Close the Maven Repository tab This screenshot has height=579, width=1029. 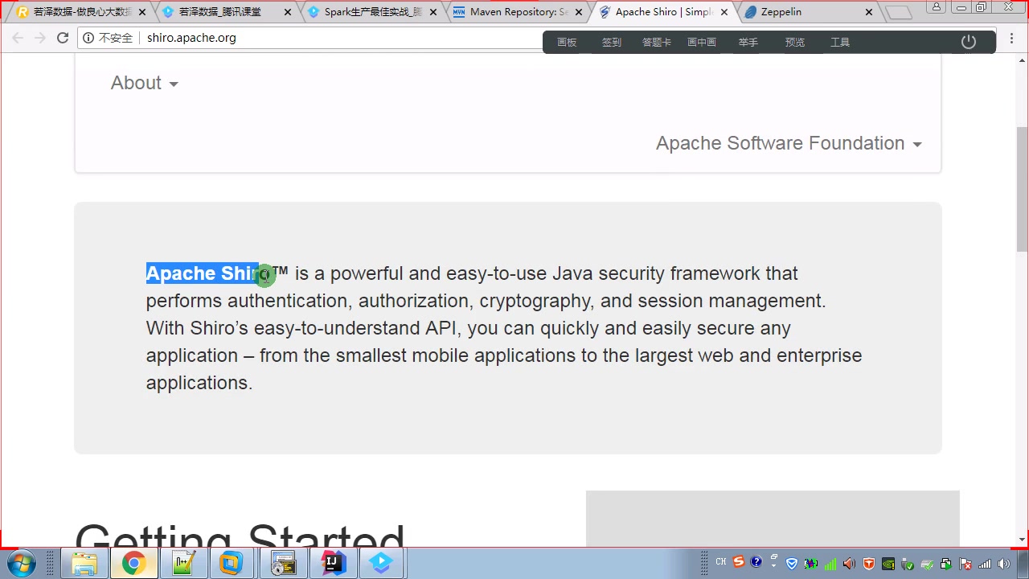click(578, 12)
